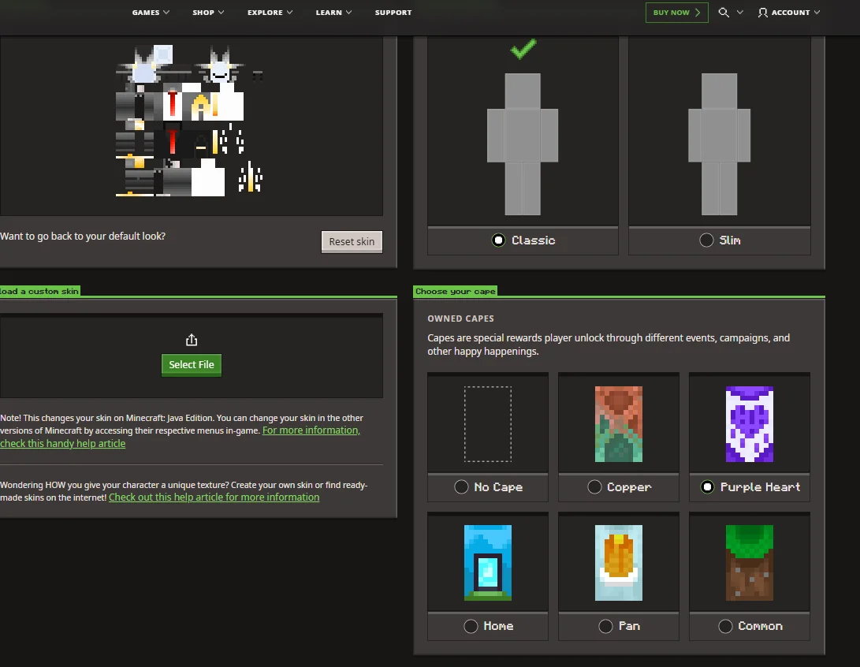The image size is (860, 667).
Task: Open the Learn menu
Action: [329, 12]
